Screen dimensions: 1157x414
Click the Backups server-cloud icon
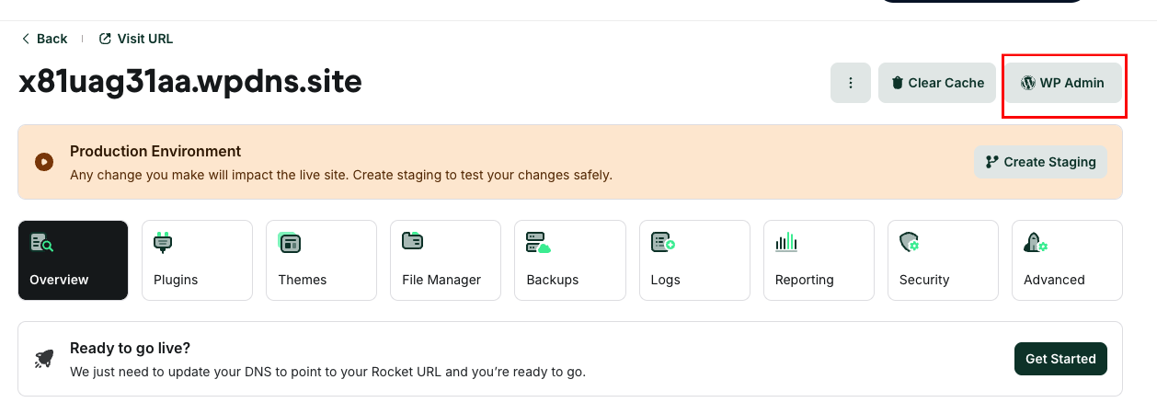[538, 243]
